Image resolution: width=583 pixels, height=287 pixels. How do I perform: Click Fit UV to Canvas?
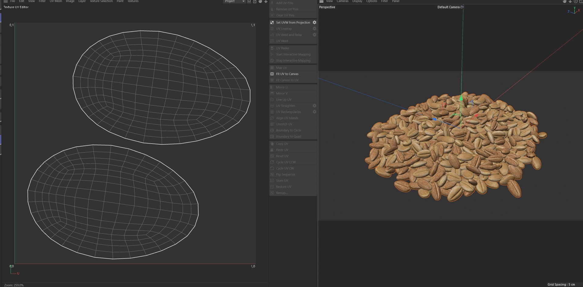(x=293, y=74)
